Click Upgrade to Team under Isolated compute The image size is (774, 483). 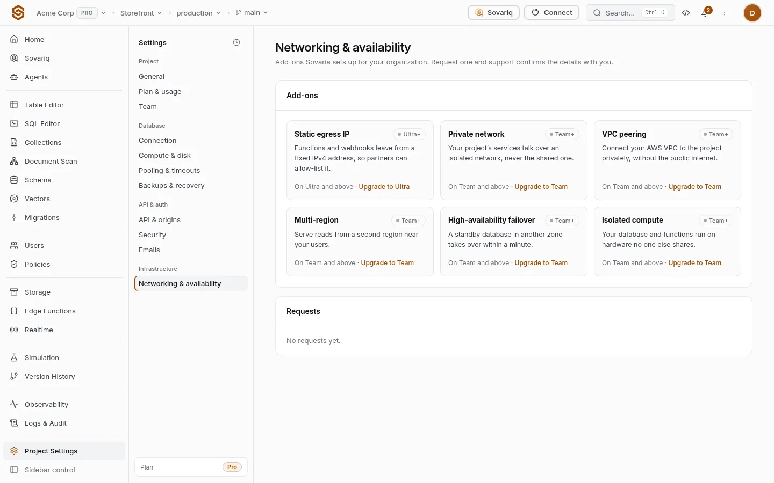(x=694, y=263)
